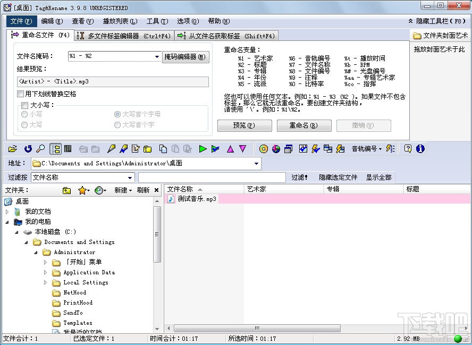The width and height of the screenshot is (472, 345).
Task: Click the question mark help icon
Action: 408,148
